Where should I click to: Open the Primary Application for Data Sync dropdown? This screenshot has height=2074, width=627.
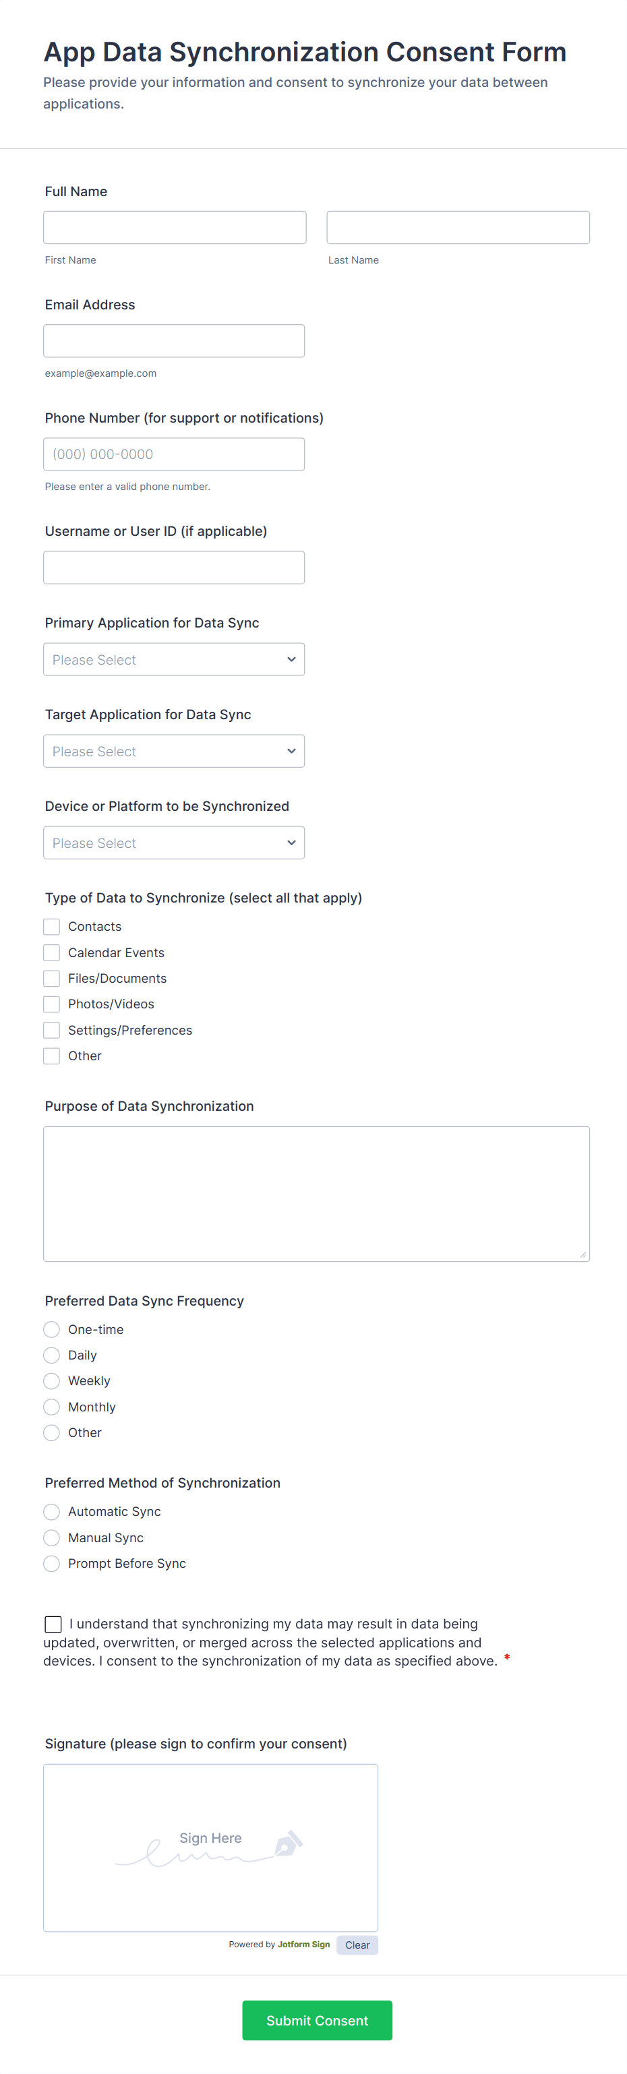click(x=174, y=659)
